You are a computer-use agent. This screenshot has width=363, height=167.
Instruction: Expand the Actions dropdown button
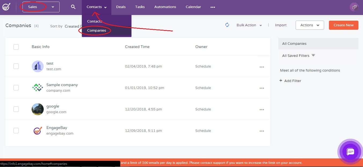tap(310, 25)
